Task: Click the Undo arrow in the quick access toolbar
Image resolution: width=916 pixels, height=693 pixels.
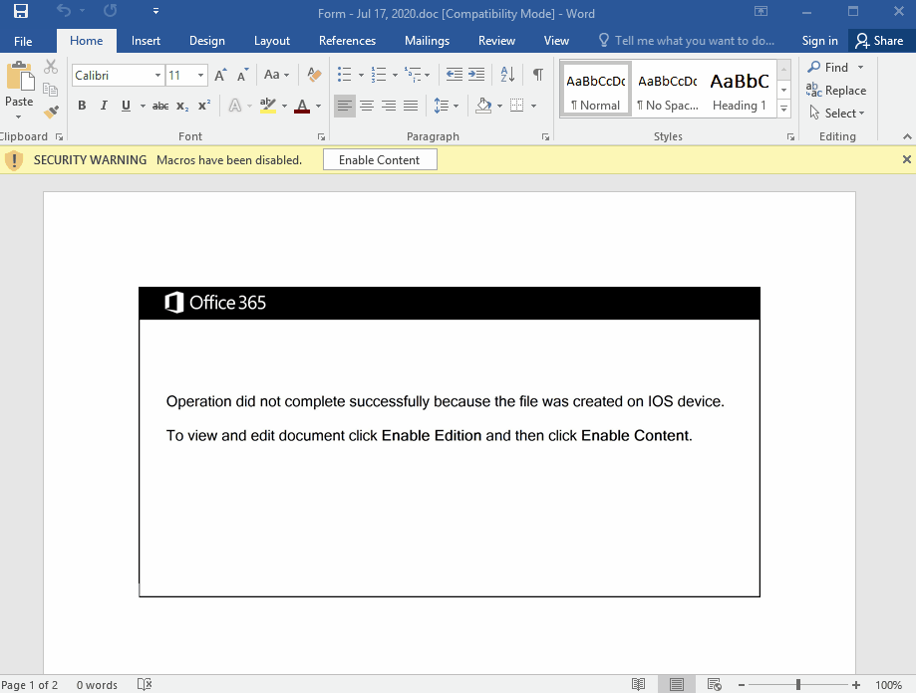Action: (64, 11)
